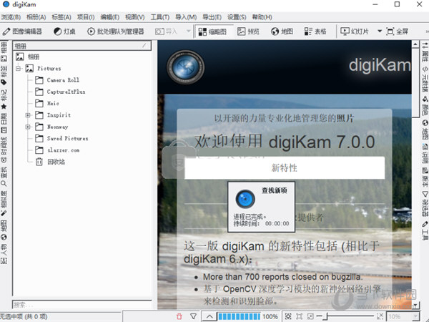Click the scroll-up arrow of welcome page
The width and height of the screenshot is (429, 322).
[x=415, y=44]
